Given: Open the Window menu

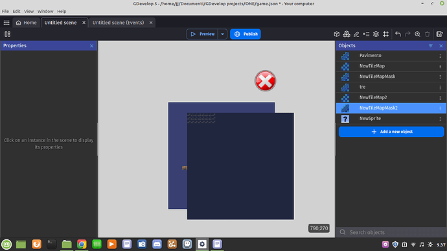Looking at the screenshot, I should pos(45,11).
